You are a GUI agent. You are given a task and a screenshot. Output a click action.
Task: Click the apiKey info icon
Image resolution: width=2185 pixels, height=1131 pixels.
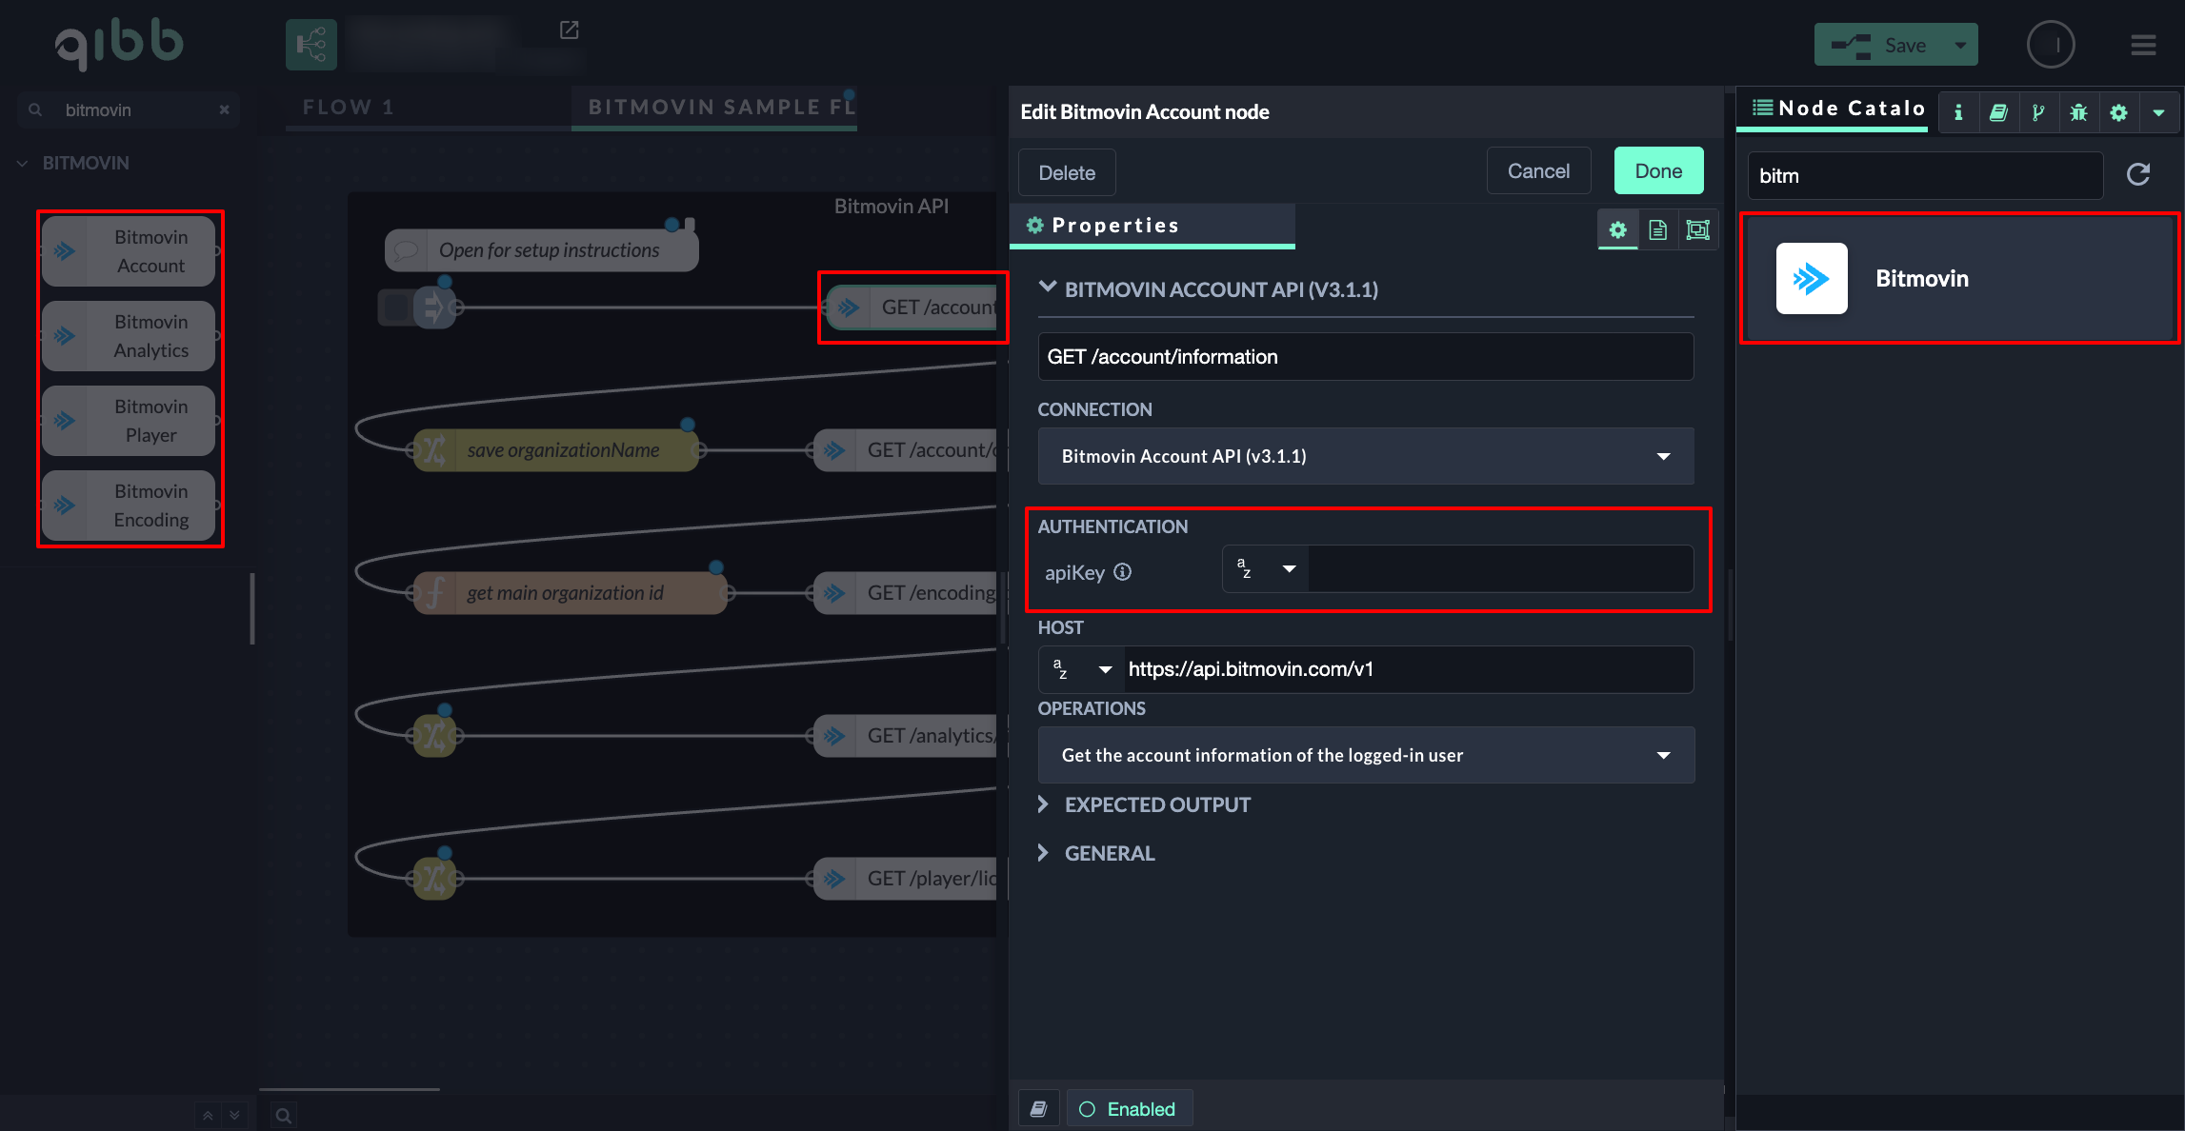(1123, 571)
